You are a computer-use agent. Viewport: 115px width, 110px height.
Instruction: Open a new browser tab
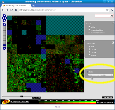point(33,6)
